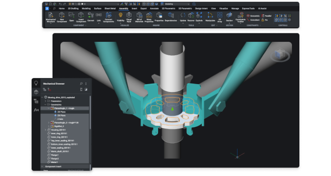Viewport: 331px width, 176px height.
Task: Click the cube panel icon in sidebar
Action: pos(36,92)
